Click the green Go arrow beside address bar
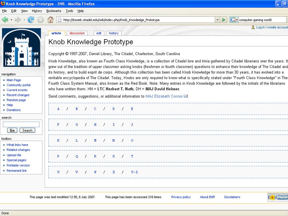Screen dimensions: 288x216 coord(223,20)
